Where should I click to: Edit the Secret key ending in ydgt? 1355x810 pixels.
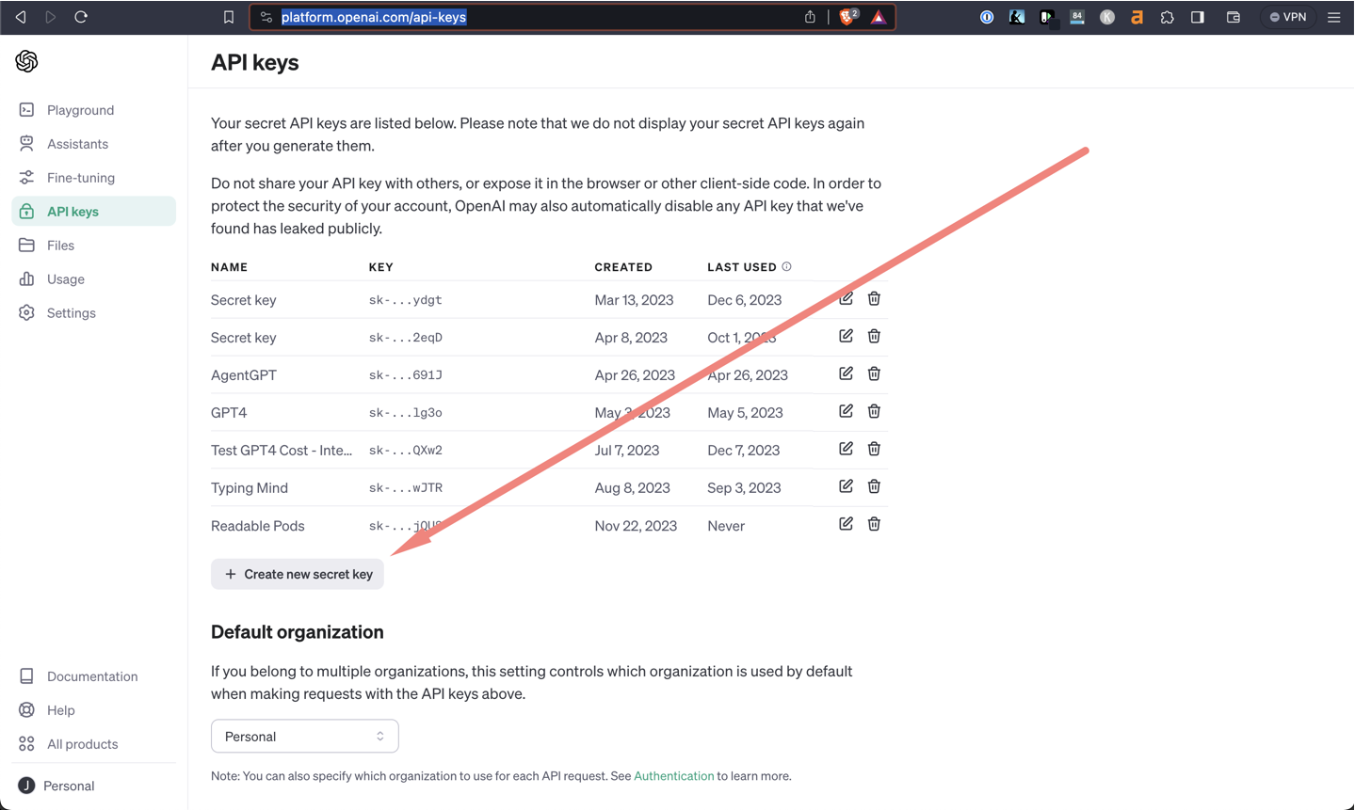pos(846,298)
